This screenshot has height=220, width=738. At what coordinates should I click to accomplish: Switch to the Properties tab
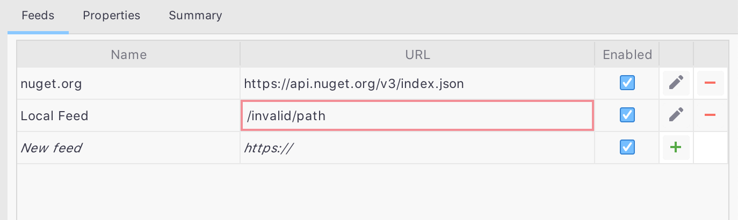tap(111, 16)
